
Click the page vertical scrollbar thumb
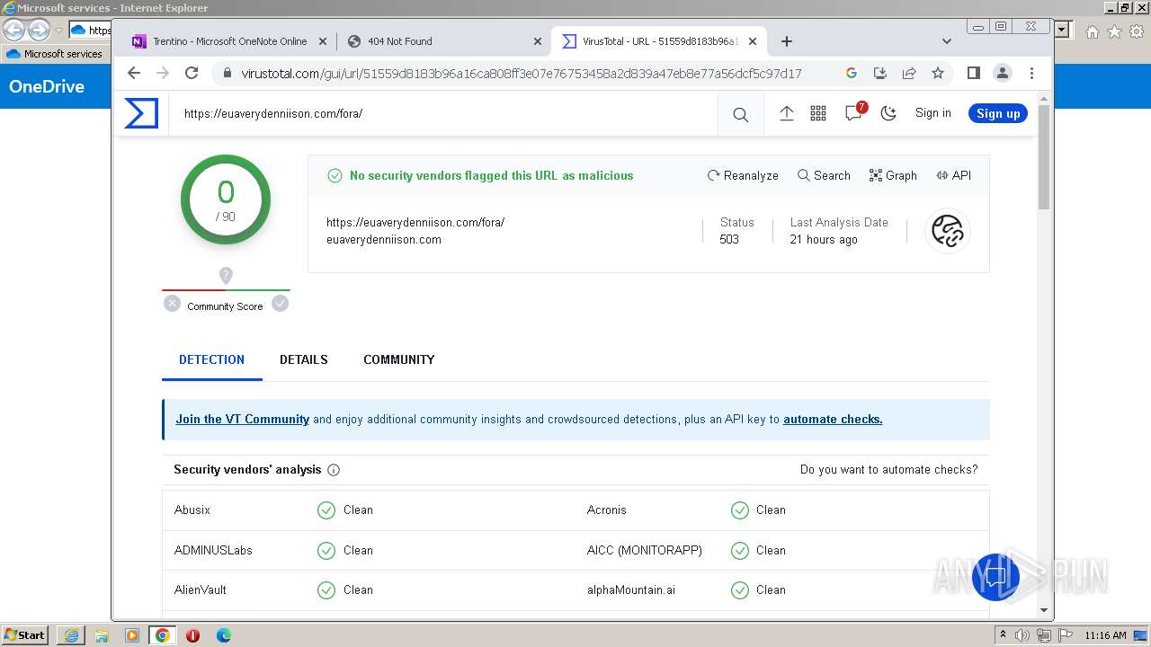tap(1044, 157)
